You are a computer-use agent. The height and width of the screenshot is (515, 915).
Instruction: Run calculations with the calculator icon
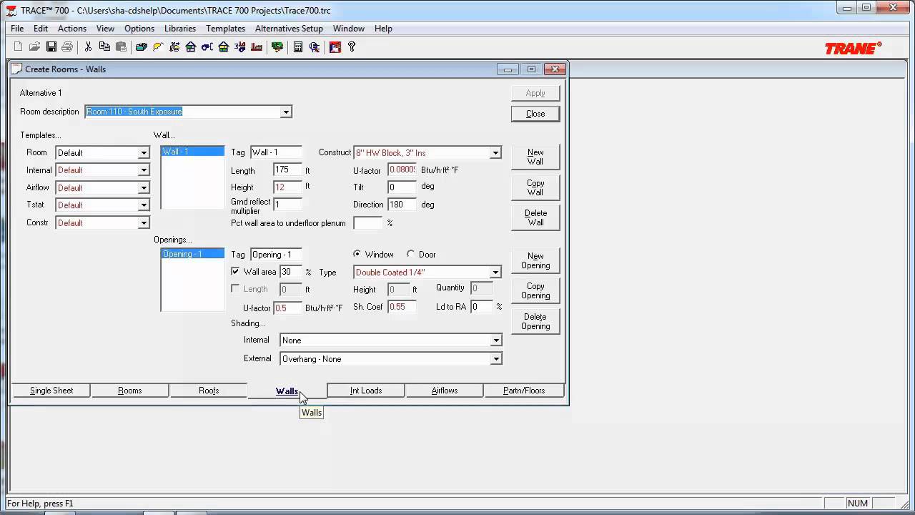click(297, 46)
